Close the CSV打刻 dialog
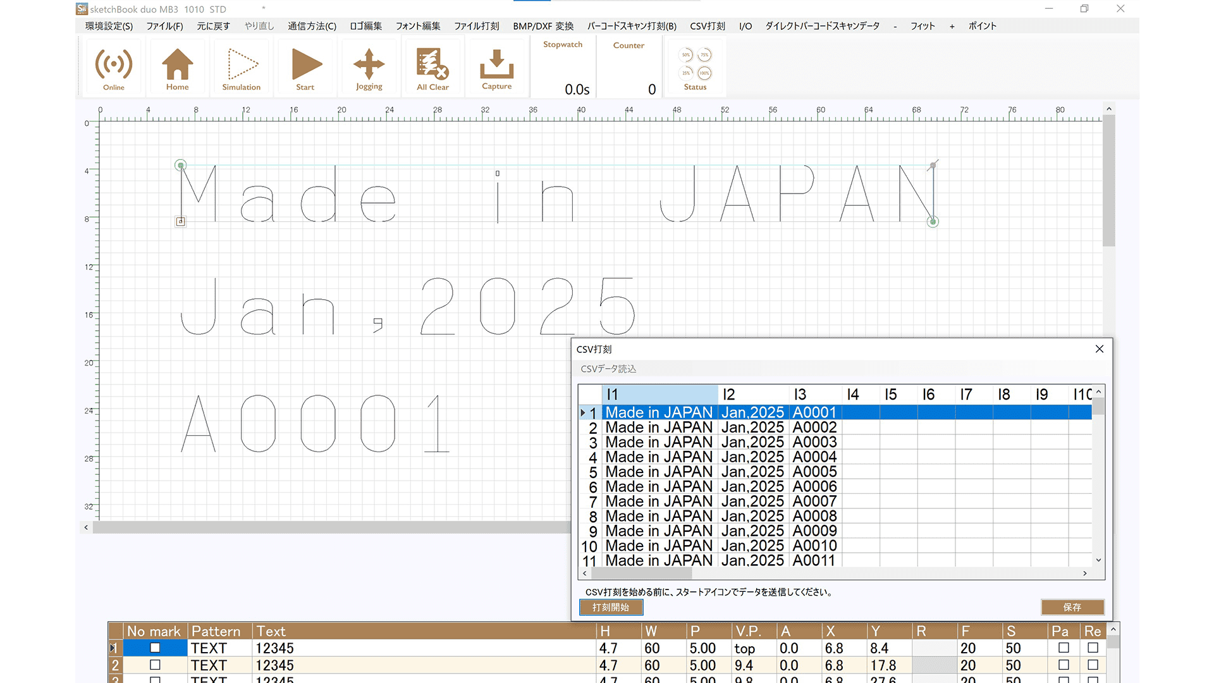The image size is (1214, 683). click(x=1100, y=349)
